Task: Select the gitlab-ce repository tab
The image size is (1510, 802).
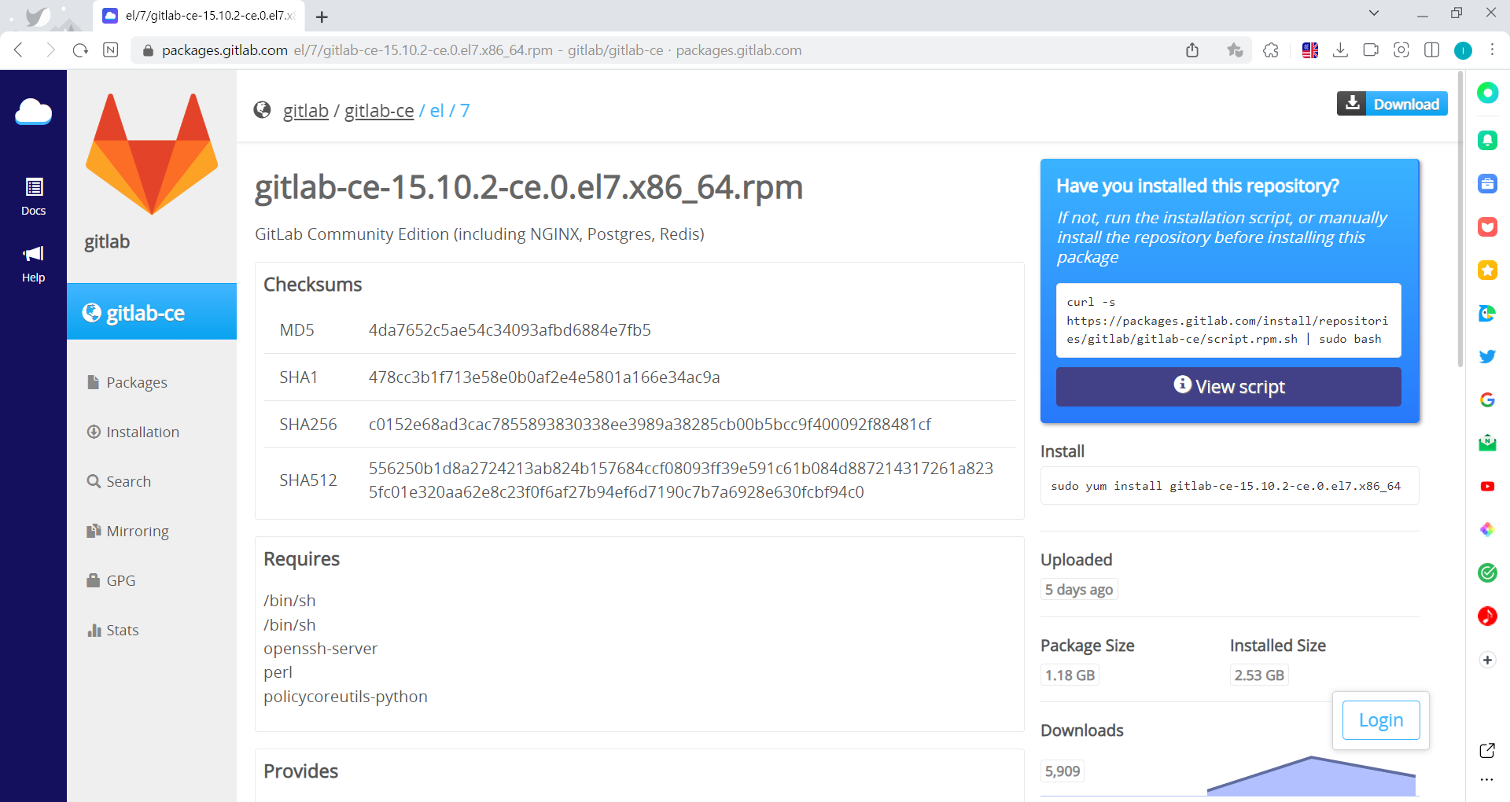Action: click(x=152, y=312)
